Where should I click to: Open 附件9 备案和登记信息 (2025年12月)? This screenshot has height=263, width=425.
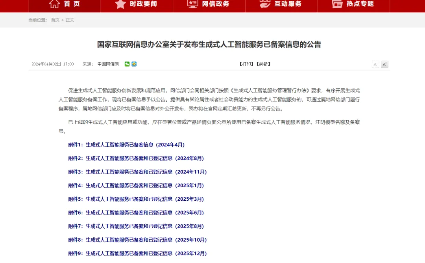coord(137,254)
